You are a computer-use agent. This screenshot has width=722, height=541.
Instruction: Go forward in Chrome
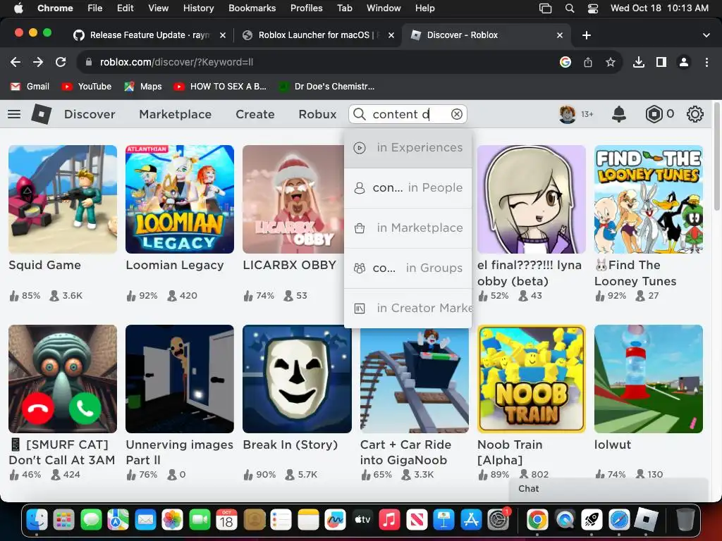click(x=38, y=62)
